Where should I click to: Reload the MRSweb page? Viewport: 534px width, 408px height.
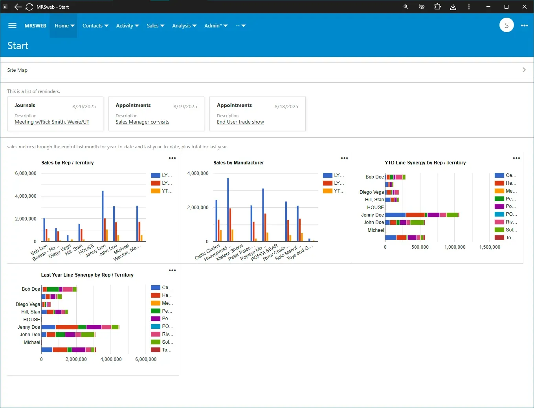(29, 7)
